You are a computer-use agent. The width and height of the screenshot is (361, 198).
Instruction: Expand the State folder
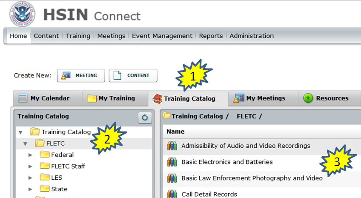tap(30, 189)
